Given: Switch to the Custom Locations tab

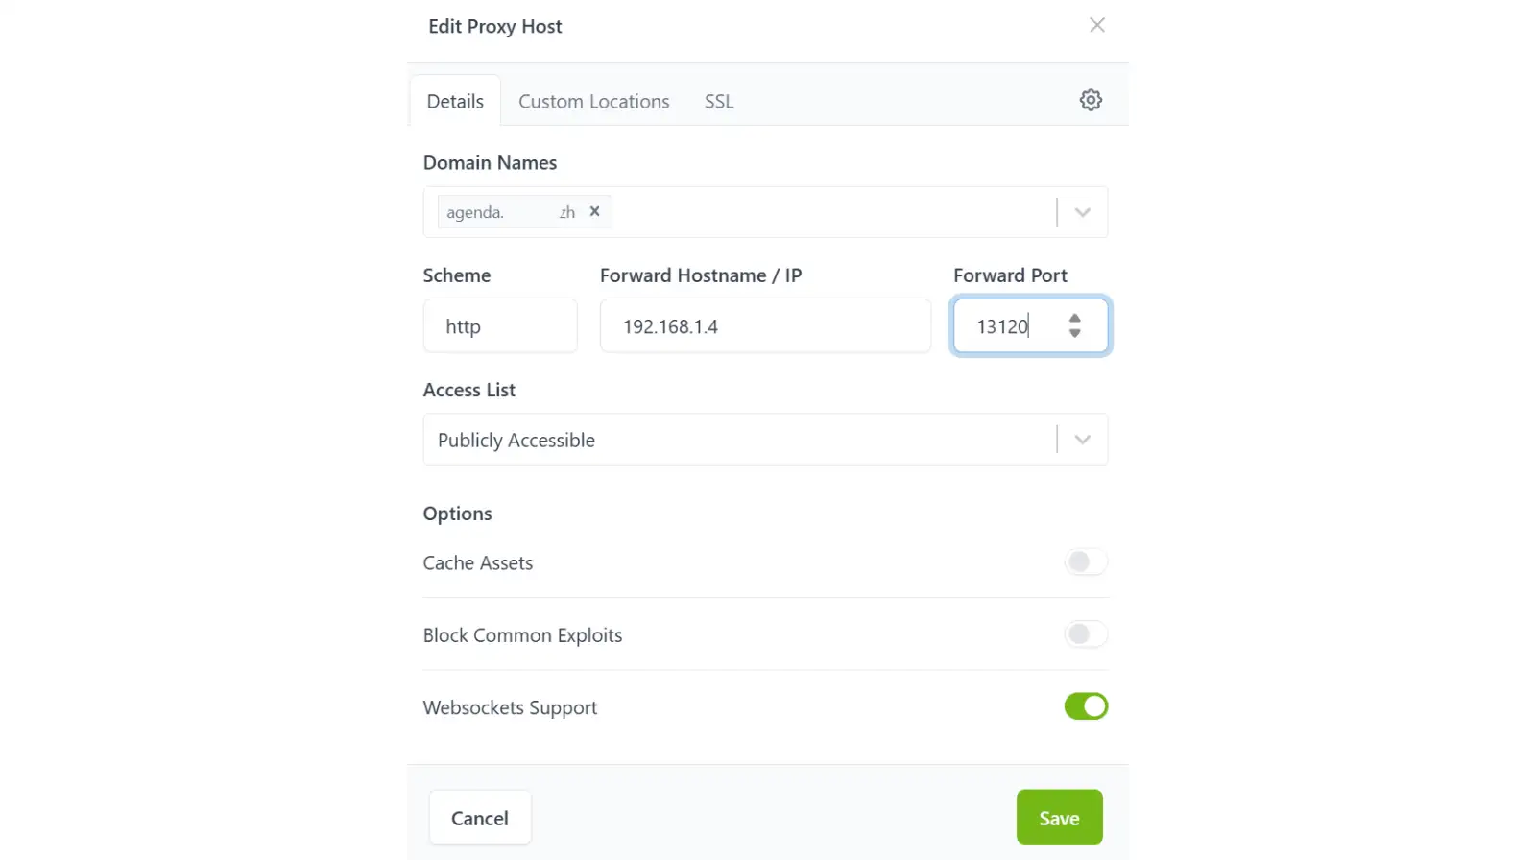Looking at the screenshot, I should (593, 101).
